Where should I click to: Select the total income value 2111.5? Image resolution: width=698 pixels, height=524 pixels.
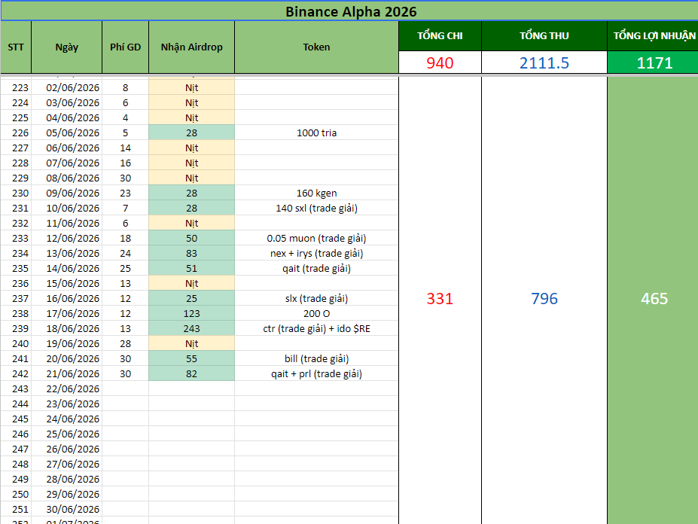[544, 62]
